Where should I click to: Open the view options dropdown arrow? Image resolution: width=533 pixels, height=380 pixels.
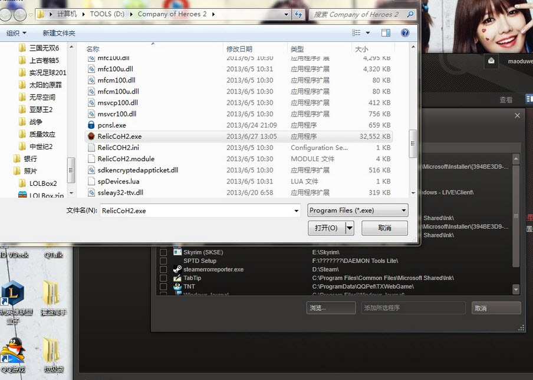[x=368, y=33]
